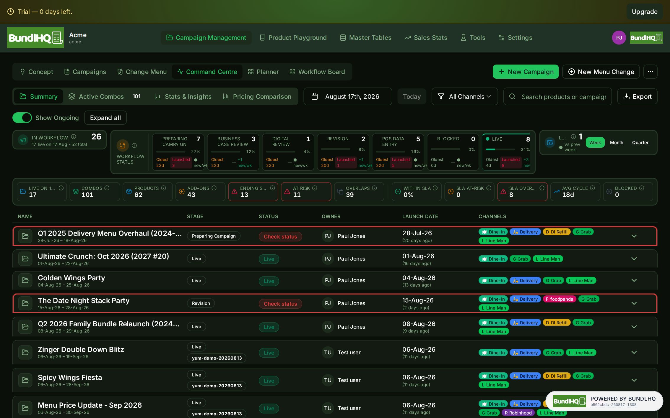
Task: Click folder icon of The Date Night Stack Party
Action: tap(25, 303)
